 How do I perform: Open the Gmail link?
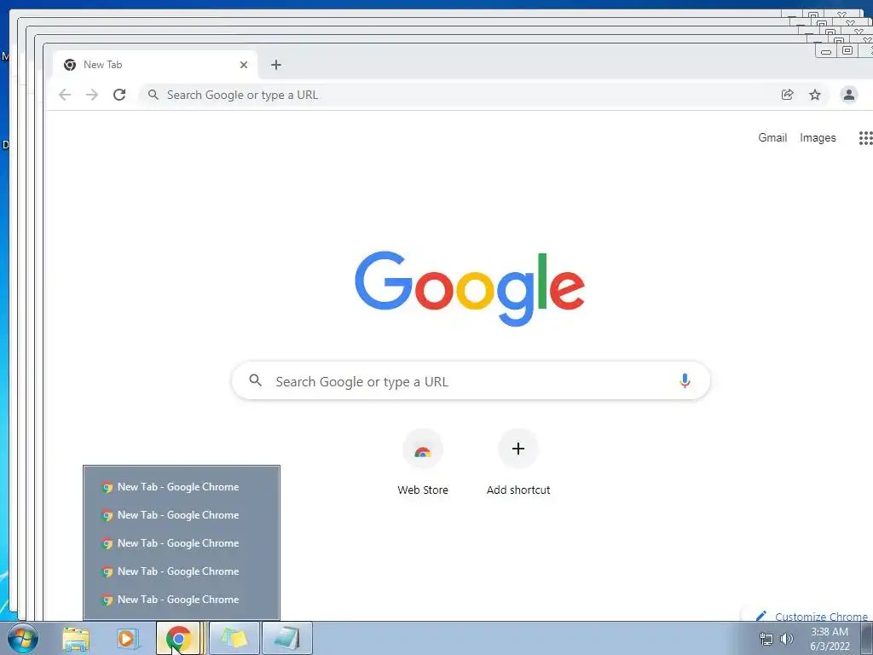(772, 137)
